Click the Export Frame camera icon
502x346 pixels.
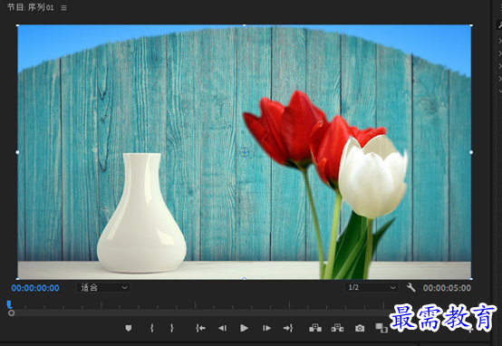coord(360,328)
